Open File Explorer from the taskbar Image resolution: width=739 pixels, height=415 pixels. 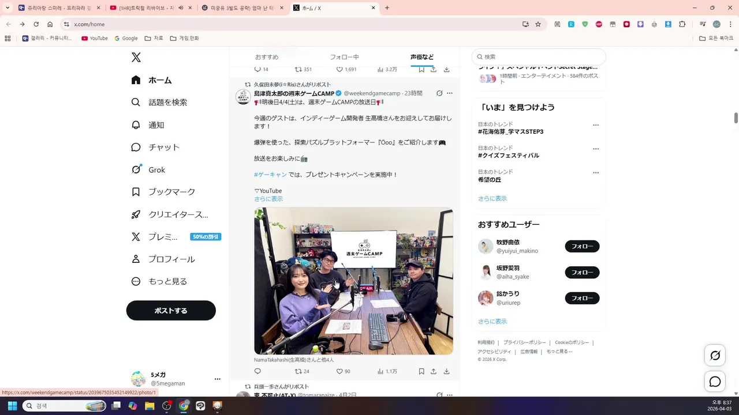pyautogui.click(x=150, y=406)
